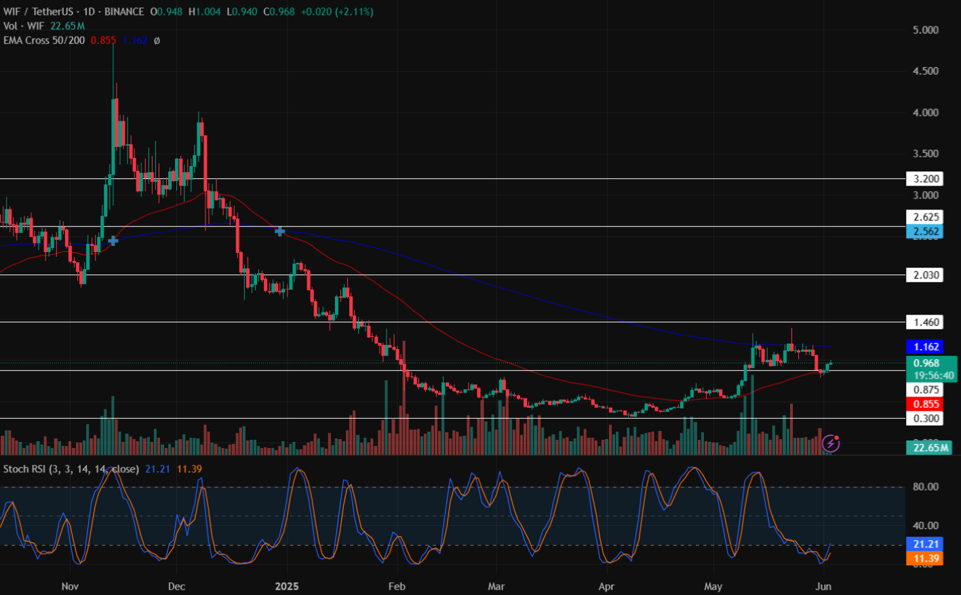Click the 2025 label on time axis
The height and width of the screenshot is (595, 961).
click(286, 586)
